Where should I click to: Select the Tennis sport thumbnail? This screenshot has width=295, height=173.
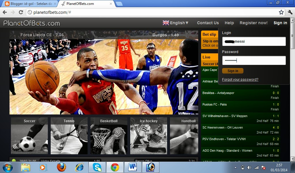coord(69,136)
